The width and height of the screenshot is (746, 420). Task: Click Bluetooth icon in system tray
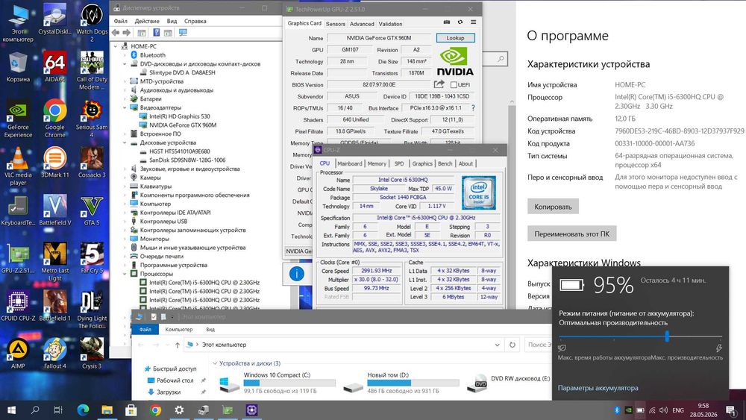tap(617, 410)
